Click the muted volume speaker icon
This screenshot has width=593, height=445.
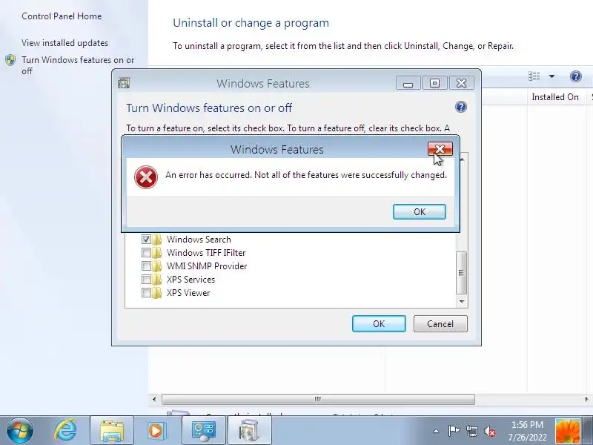coord(490,431)
